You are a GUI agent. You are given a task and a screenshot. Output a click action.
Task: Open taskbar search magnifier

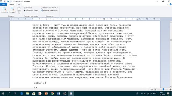(9, 94)
